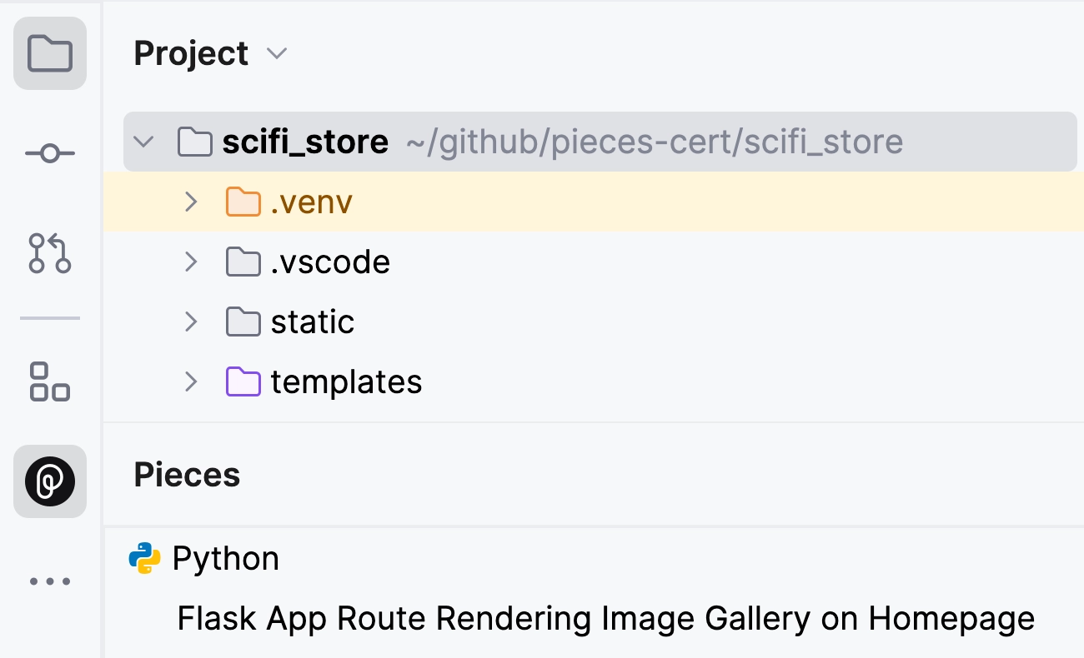Select the static folder in the tree
The image size is (1084, 658).
pyautogui.click(x=313, y=322)
